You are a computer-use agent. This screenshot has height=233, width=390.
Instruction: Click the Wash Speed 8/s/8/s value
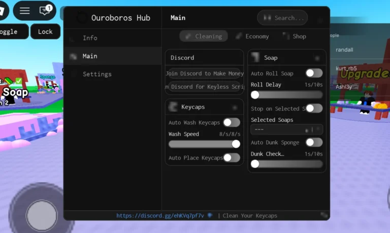[x=230, y=134]
